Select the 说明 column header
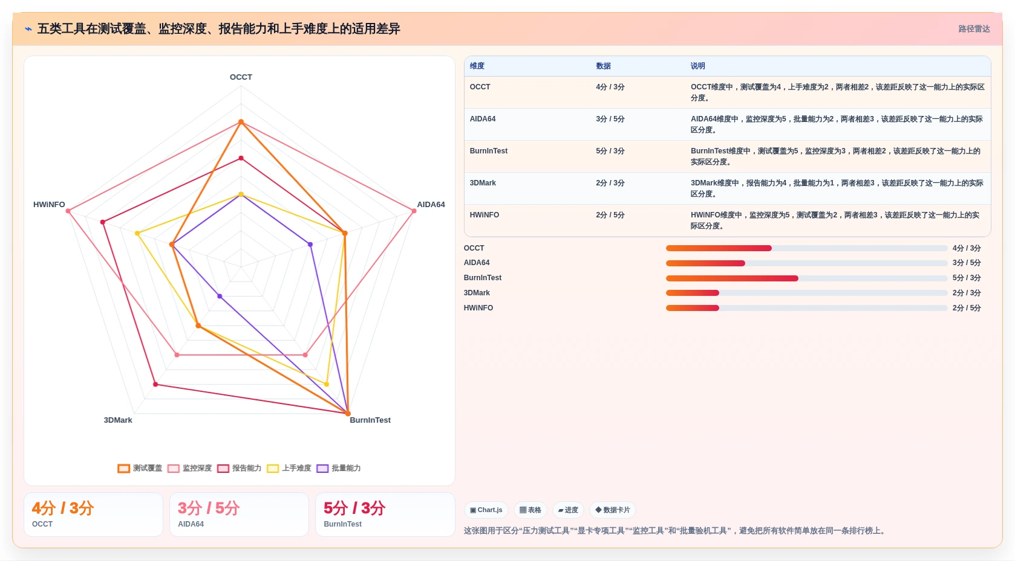This screenshot has width=1015, height=561. click(x=698, y=66)
